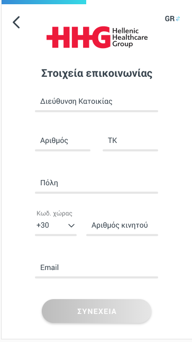192x342 pixels.
Task: Click the blue swap arrows beside GR
Action: pos(178,19)
